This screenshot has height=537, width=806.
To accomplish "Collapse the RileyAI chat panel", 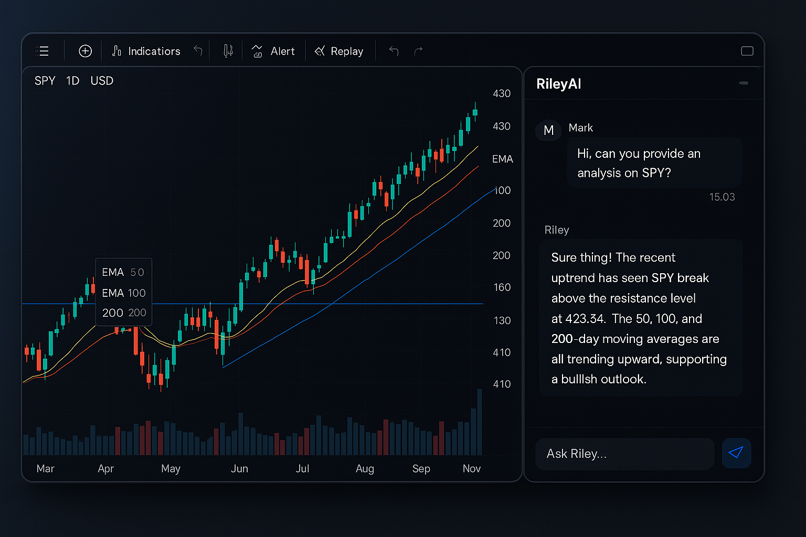I will (x=743, y=83).
